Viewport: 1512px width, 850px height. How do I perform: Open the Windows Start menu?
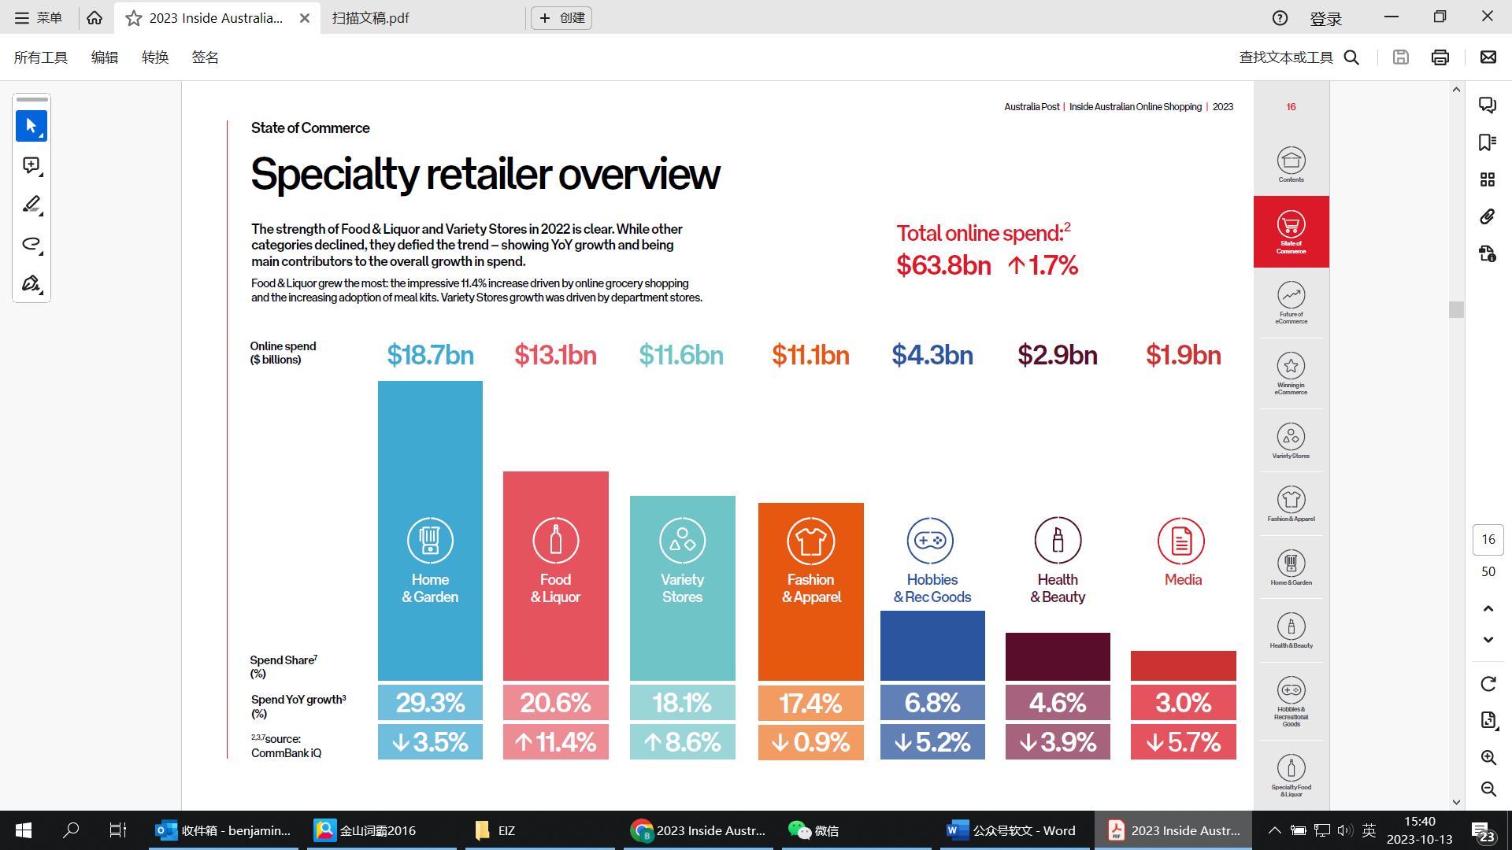(24, 830)
